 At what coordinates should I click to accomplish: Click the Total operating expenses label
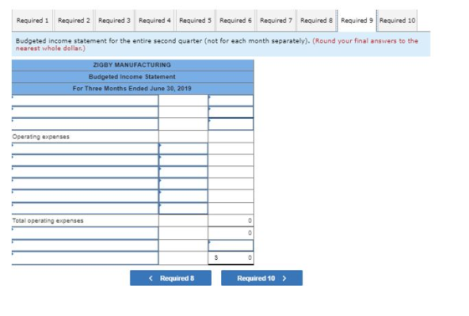(x=48, y=220)
